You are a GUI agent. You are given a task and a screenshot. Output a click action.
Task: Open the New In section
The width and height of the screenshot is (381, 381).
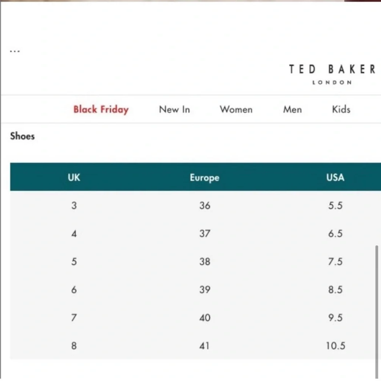(174, 110)
